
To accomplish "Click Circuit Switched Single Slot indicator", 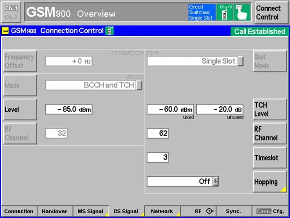I will [x=202, y=12].
